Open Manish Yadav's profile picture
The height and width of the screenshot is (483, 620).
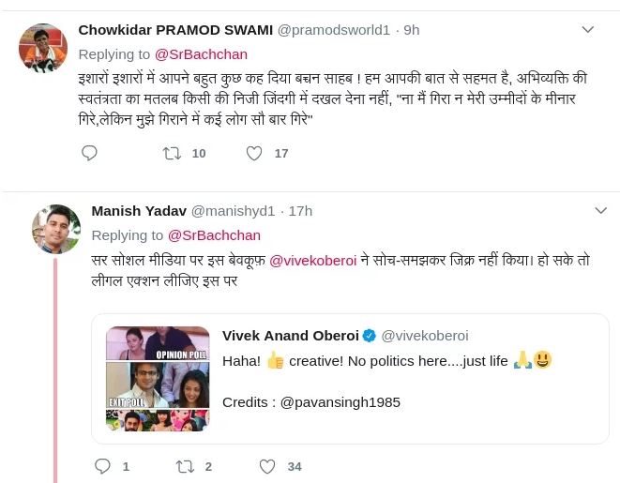55,228
